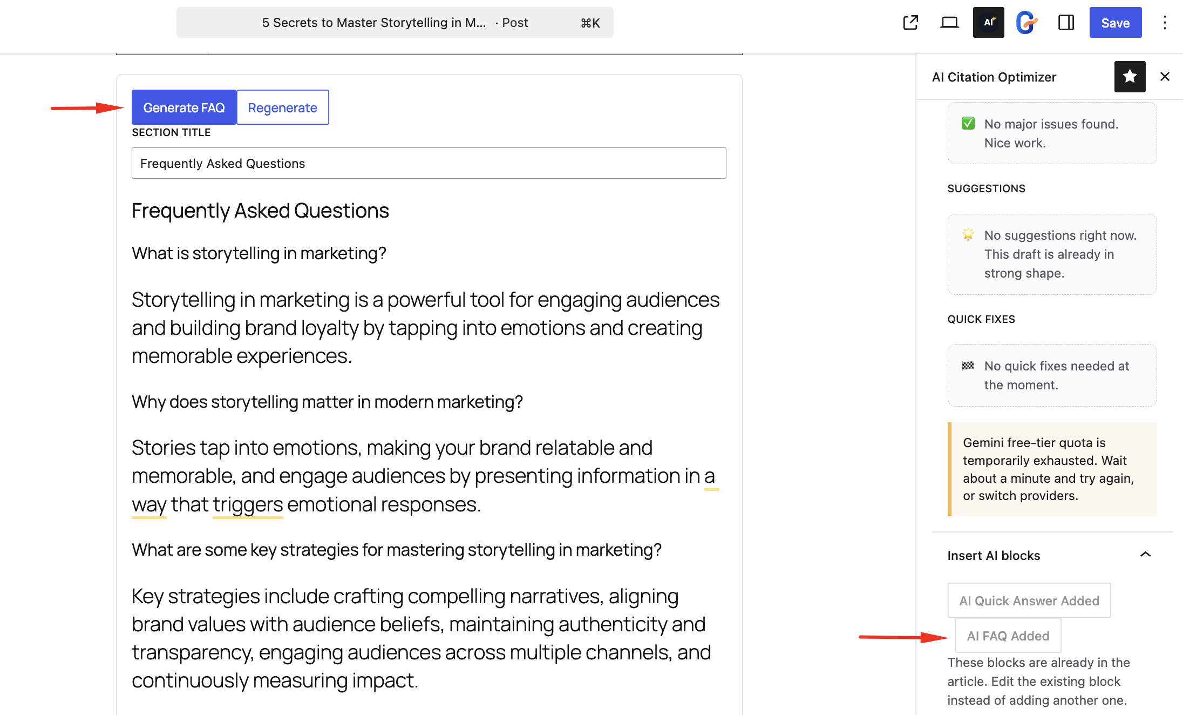The width and height of the screenshot is (1183, 715).
Task: Click the Save button
Action: coord(1115,23)
